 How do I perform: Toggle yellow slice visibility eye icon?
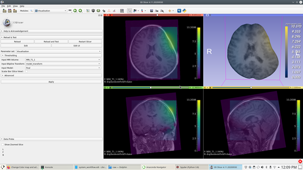[x=210, y=88]
